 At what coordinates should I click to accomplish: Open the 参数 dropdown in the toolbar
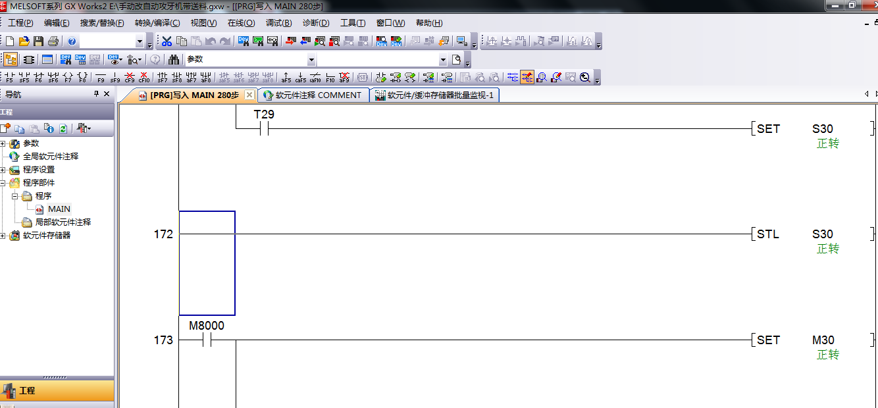(x=442, y=59)
